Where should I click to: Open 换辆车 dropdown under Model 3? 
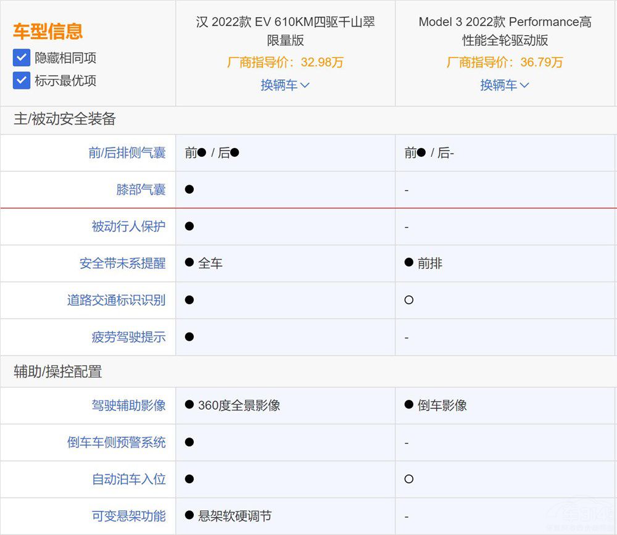tap(504, 85)
